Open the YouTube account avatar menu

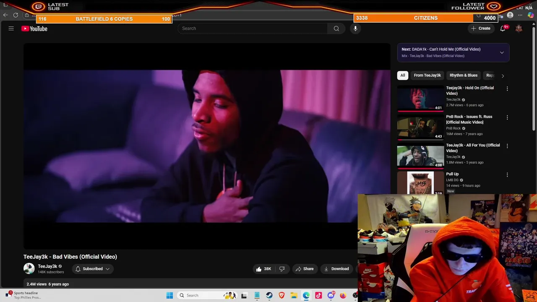coord(519,29)
